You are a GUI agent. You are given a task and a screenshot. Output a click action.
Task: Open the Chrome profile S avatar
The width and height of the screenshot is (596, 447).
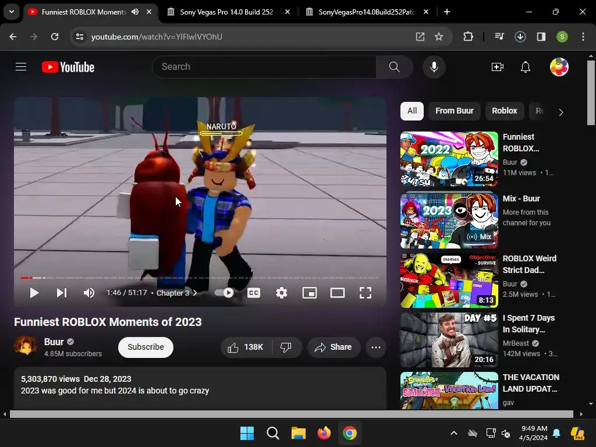point(562,37)
